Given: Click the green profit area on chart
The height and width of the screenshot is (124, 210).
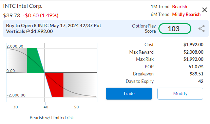Looking at the screenshot, I should [34, 60].
